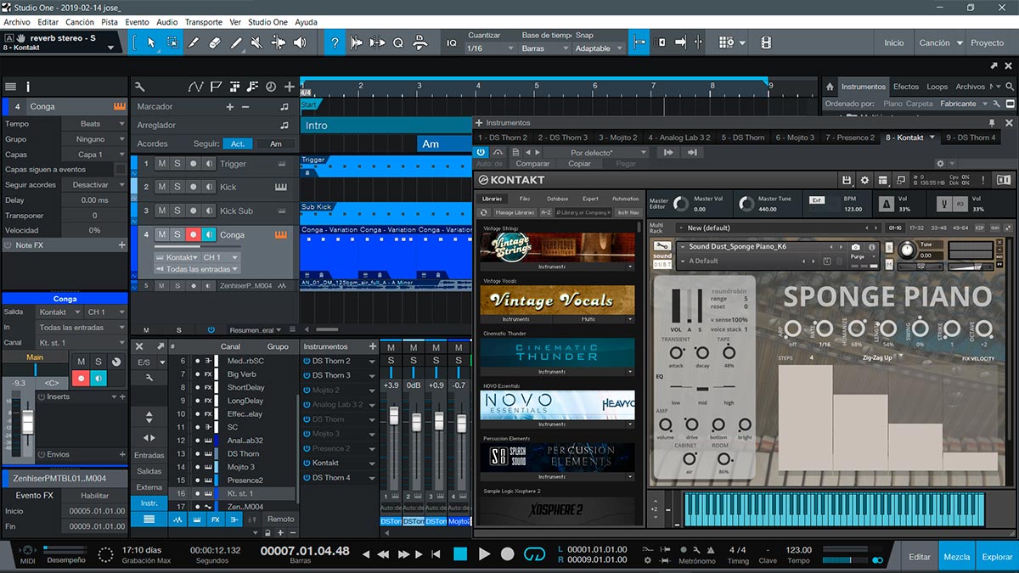This screenshot has width=1019, height=573.
Task: Click the Copiar button in plugin header
Action: coord(580,164)
